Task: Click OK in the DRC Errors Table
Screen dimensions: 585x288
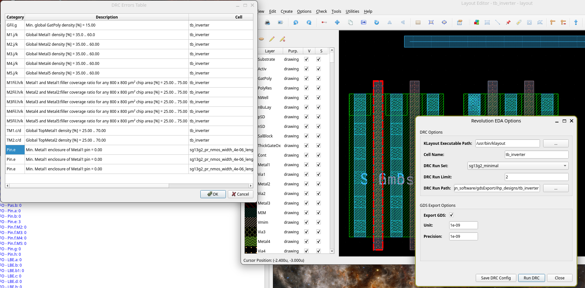Action: 213,194
